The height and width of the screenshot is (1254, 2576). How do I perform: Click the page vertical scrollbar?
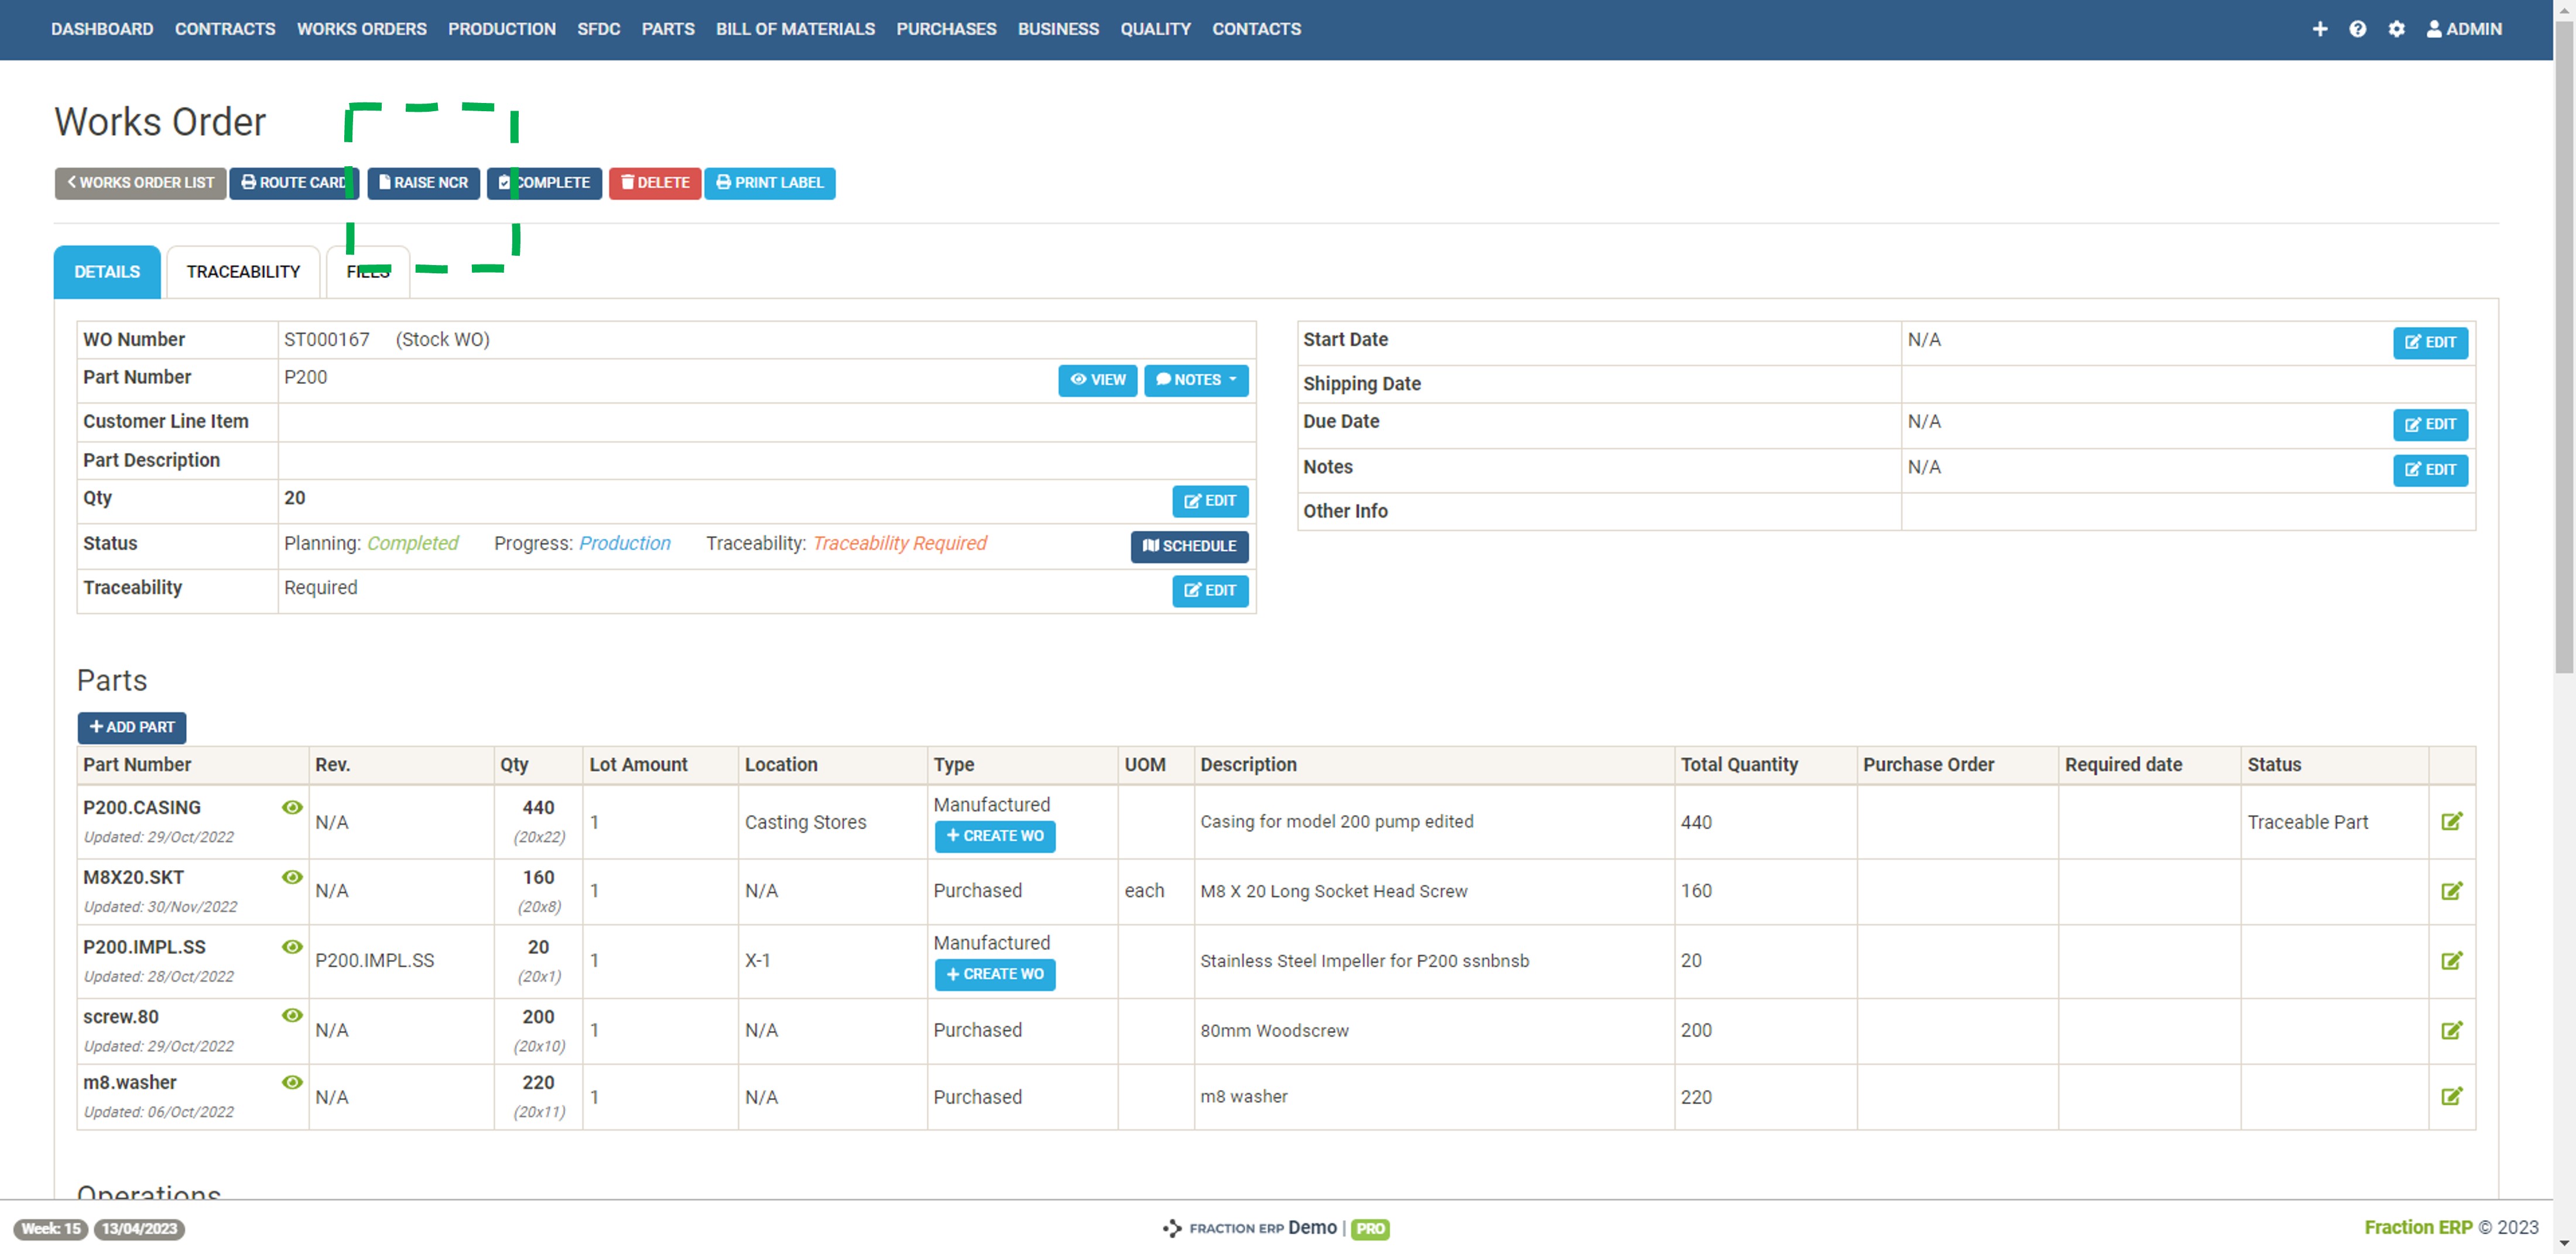[x=2564, y=350]
